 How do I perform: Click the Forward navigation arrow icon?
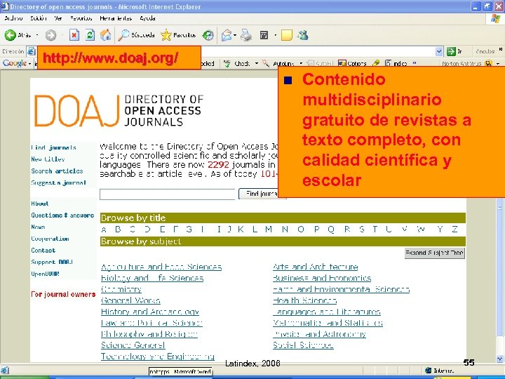pyautogui.click(x=50, y=35)
